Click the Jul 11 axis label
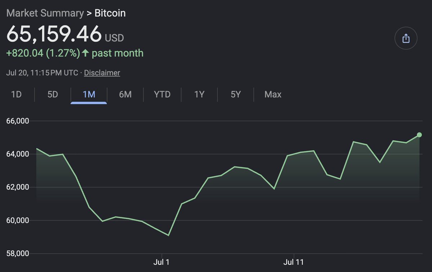The height and width of the screenshot is (272, 432). tap(293, 262)
